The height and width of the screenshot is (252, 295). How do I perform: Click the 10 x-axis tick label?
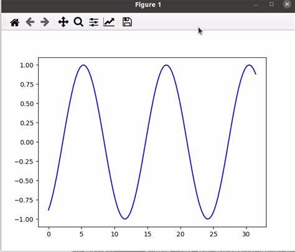tap(115, 234)
